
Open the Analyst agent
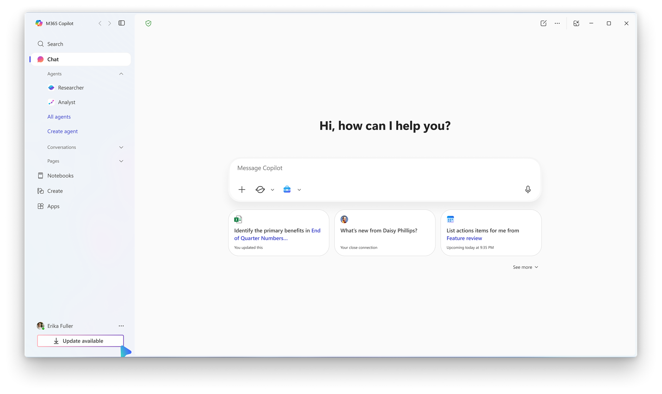67,102
